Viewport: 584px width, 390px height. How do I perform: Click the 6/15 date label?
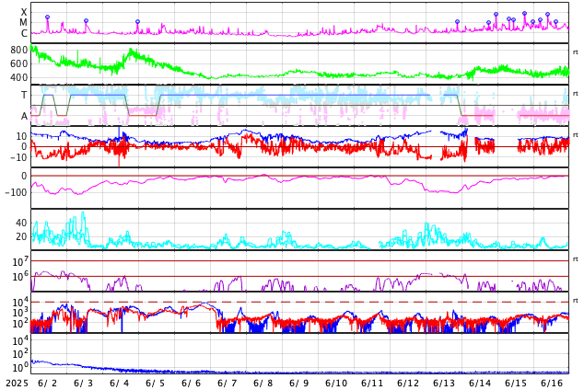(x=516, y=383)
